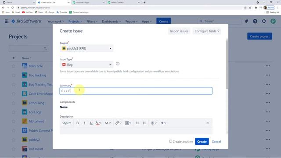Open the Code Error Mapp project link
The image size is (281, 158).
[41, 93]
